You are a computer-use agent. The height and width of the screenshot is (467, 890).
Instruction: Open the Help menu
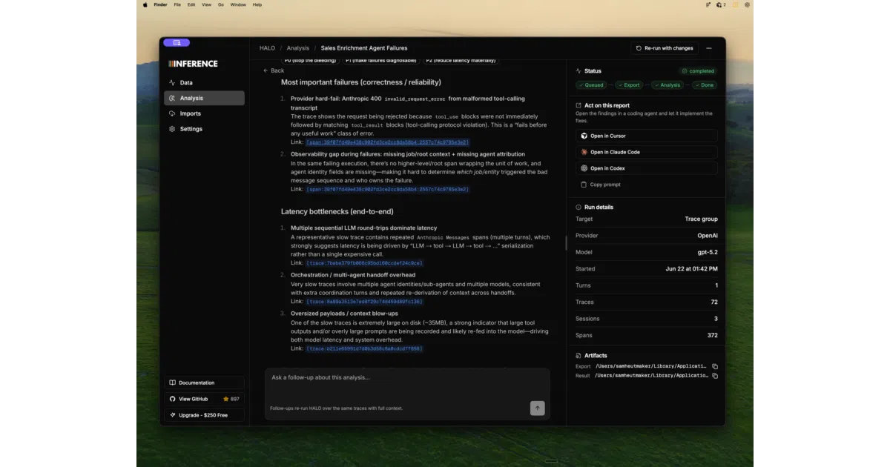pos(257,4)
